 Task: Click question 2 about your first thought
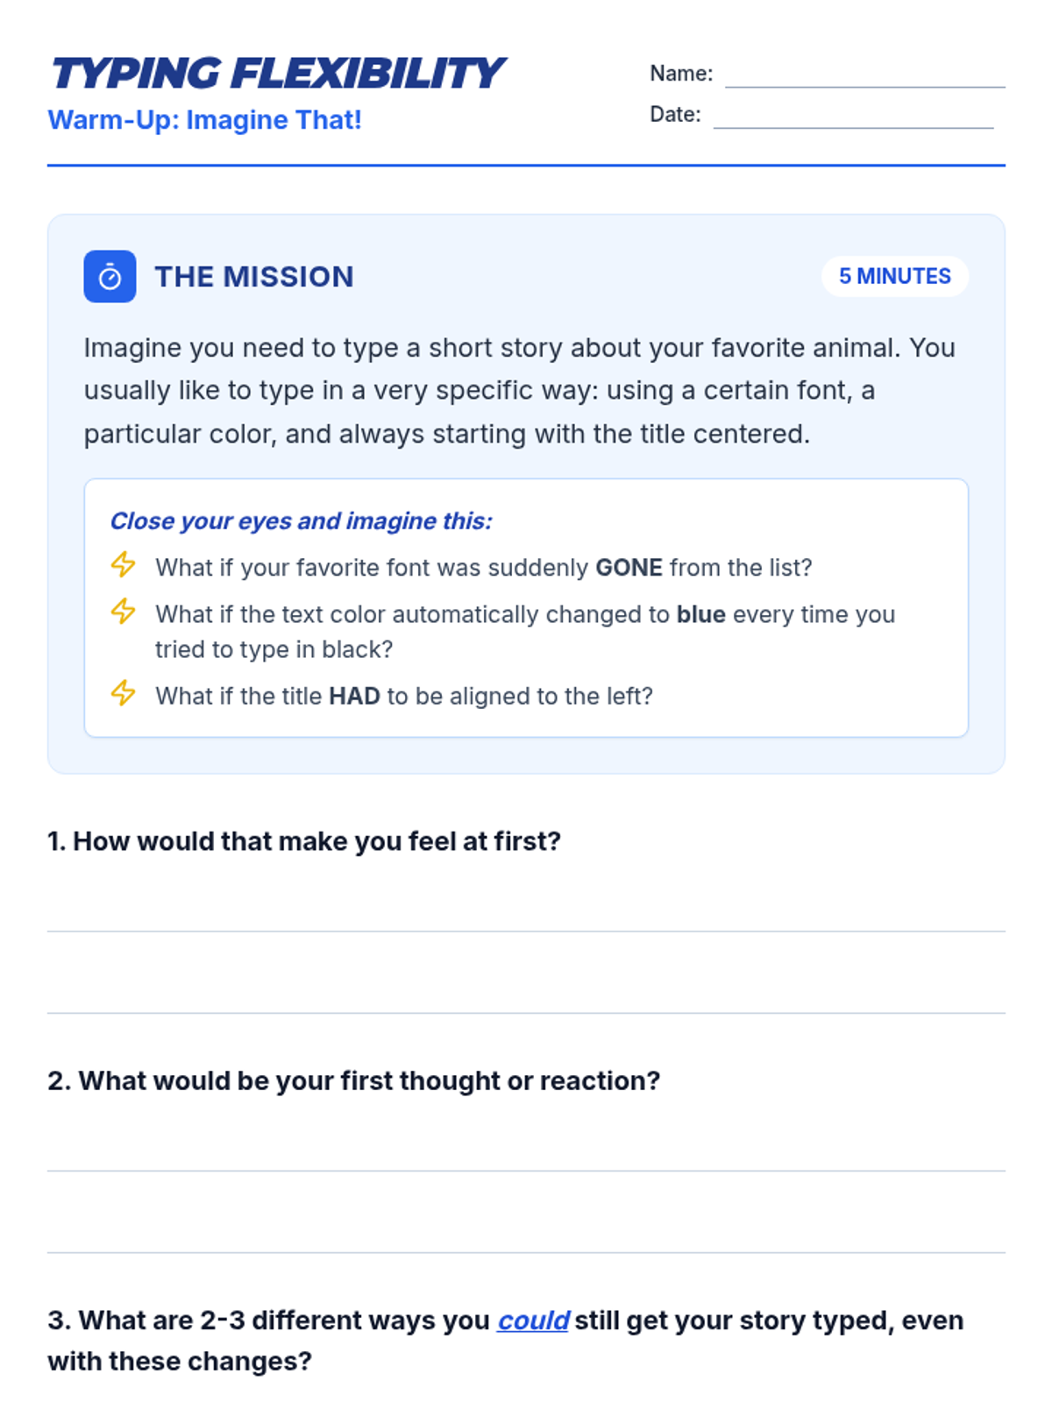353,1081
